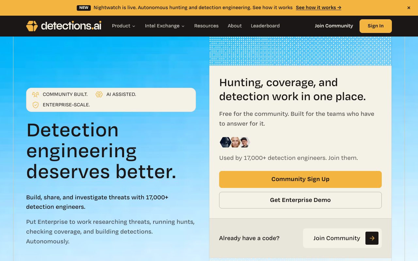Viewport: 418px width, 261px height.
Task: Click the 'Nightwatch is live' banner text
Action: point(193,8)
